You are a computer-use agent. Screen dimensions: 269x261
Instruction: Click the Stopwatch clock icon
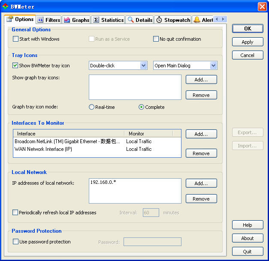click(x=159, y=20)
